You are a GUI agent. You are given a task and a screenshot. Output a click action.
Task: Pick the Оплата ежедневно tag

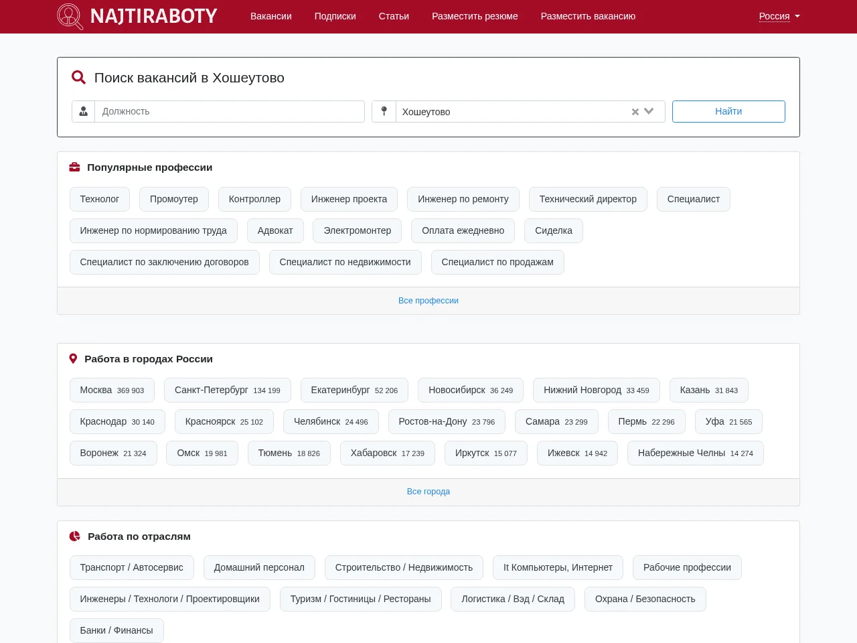click(x=463, y=231)
